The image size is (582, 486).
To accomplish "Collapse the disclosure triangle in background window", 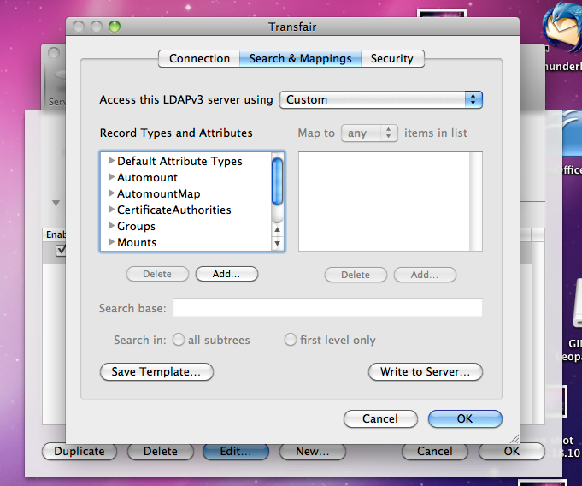I will (x=56, y=204).
